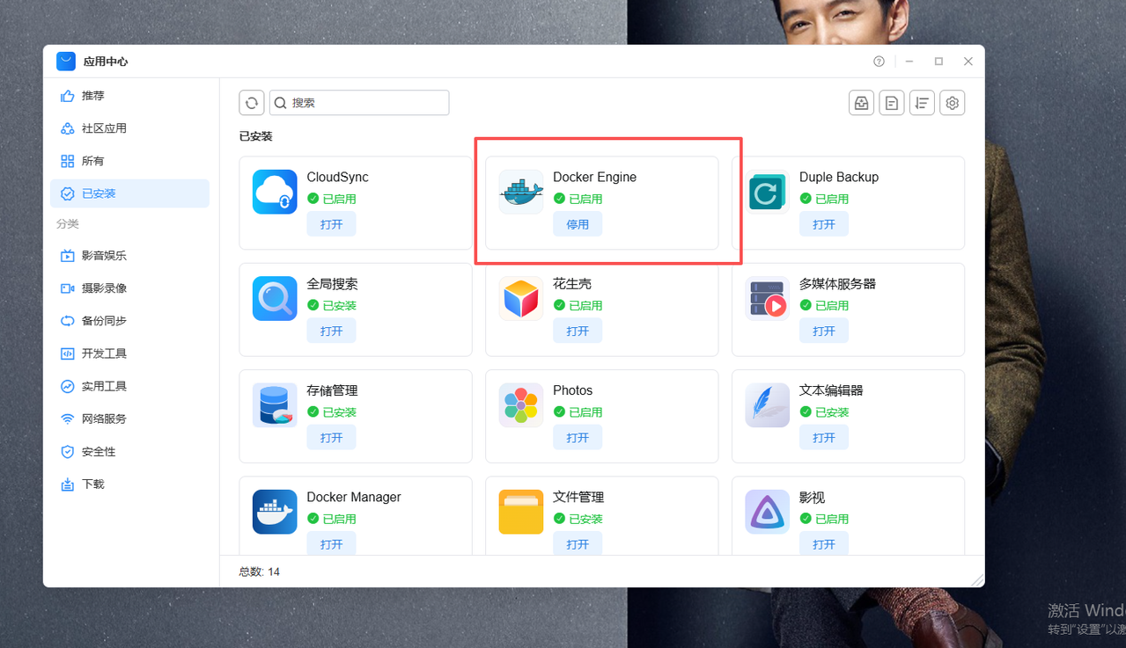Image resolution: width=1126 pixels, height=648 pixels.
Task: Click 已安装 status under 存储管理
Action: [332, 411]
